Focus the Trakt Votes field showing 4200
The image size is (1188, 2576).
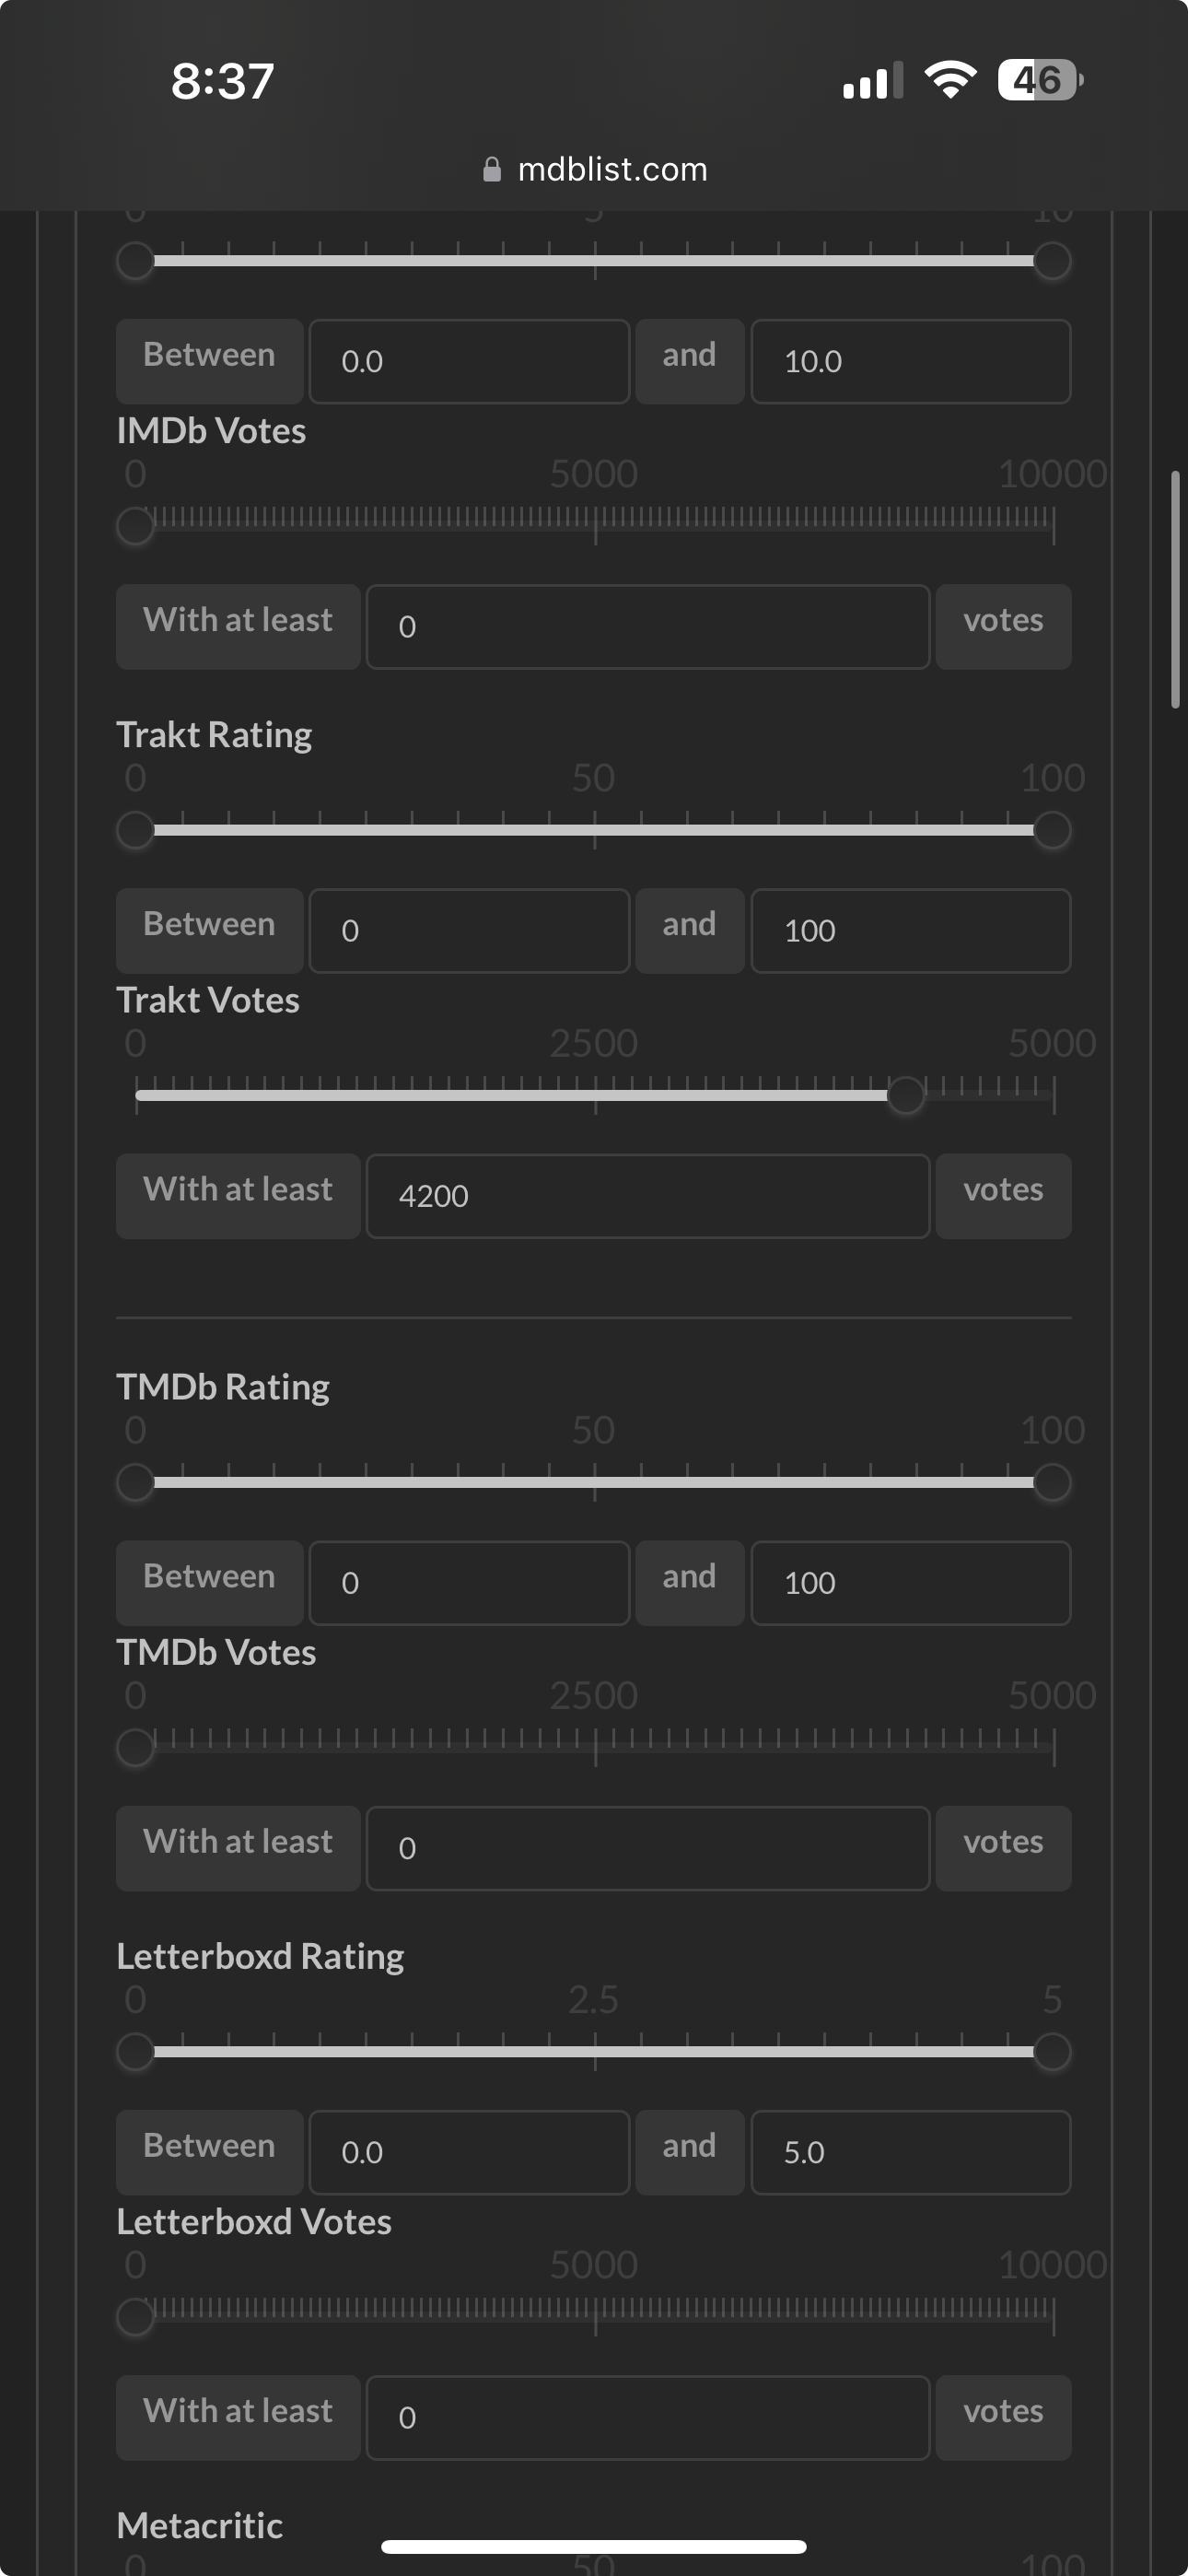coord(648,1196)
